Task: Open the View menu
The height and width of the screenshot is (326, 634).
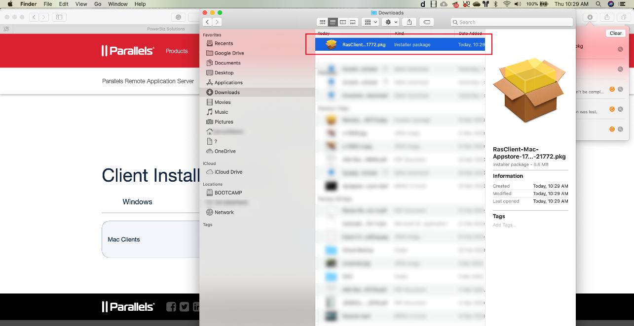Action: coord(81,4)
